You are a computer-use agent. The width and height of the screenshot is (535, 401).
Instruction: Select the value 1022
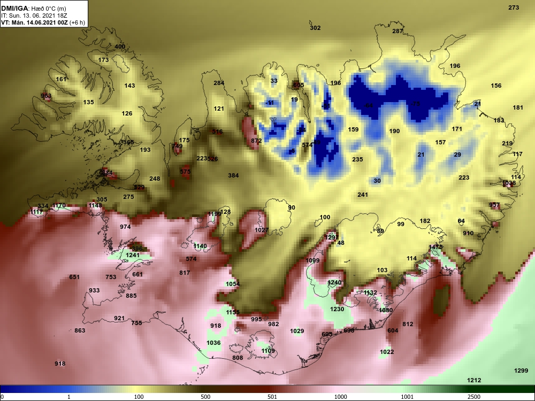point(387,352)
